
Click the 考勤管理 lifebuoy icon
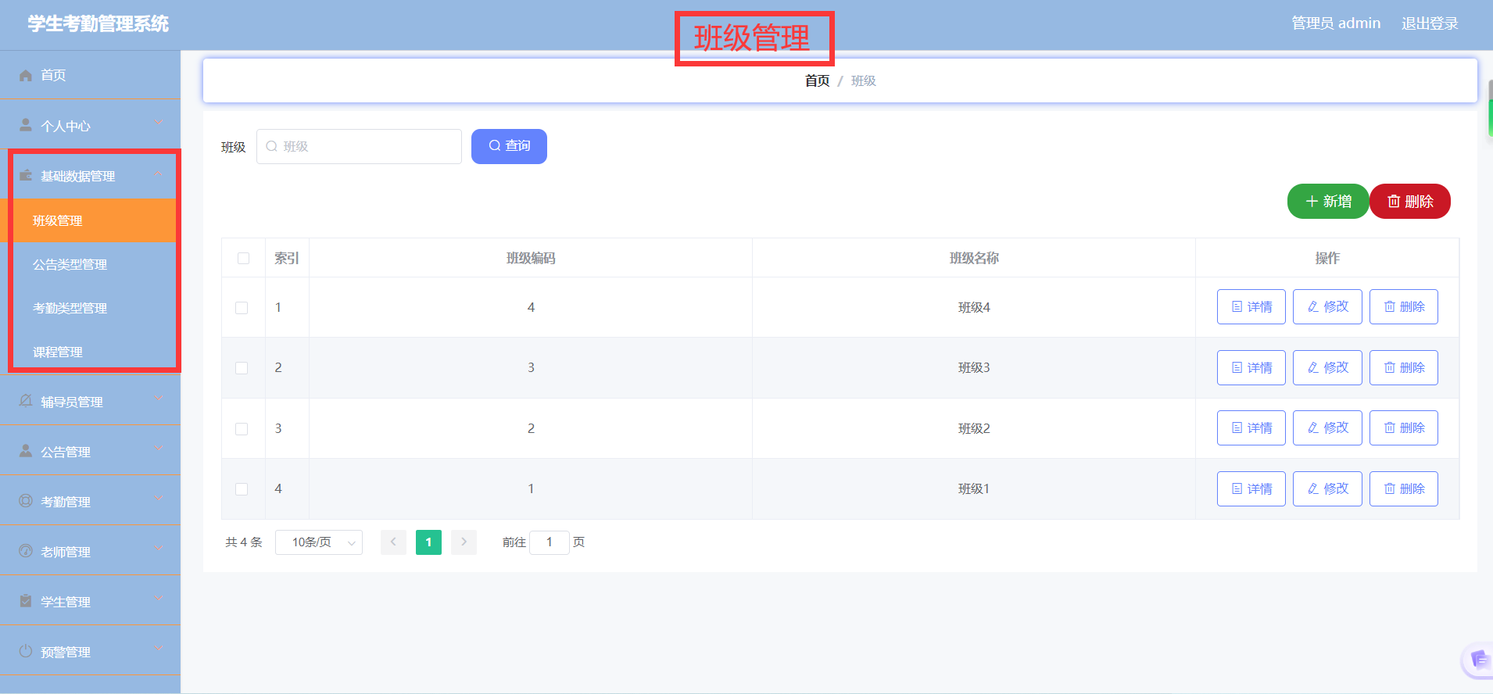click(26, 501)
